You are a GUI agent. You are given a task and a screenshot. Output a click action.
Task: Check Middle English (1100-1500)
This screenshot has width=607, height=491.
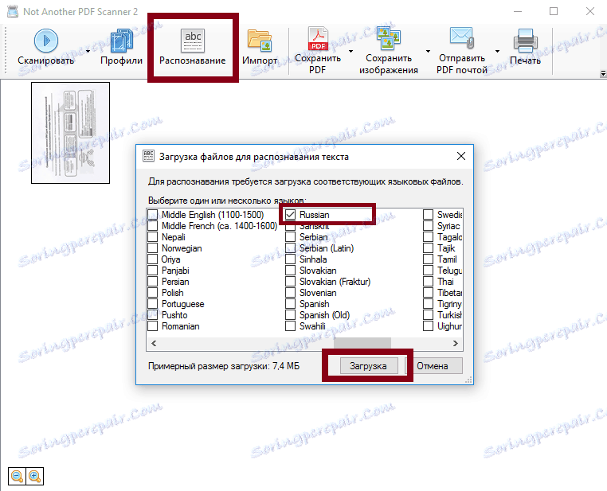(x=153, y=215)
